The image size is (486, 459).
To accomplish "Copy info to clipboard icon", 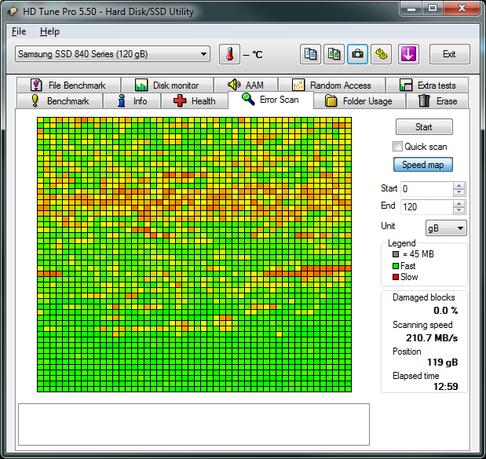I will point(310,54).
